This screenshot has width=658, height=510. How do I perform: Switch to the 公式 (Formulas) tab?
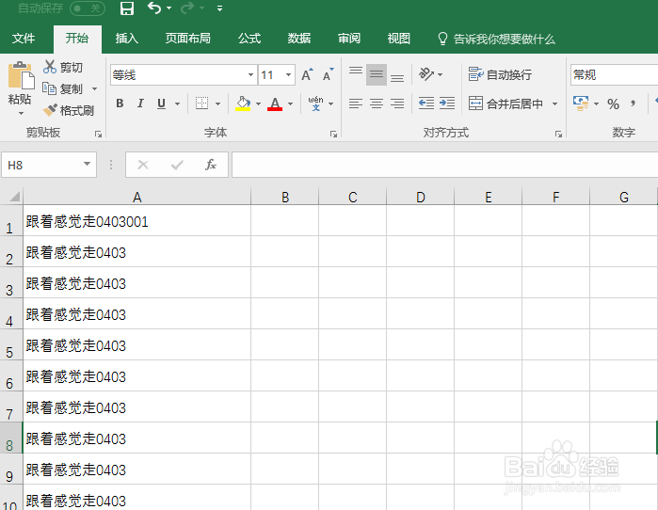click(249, 39)
